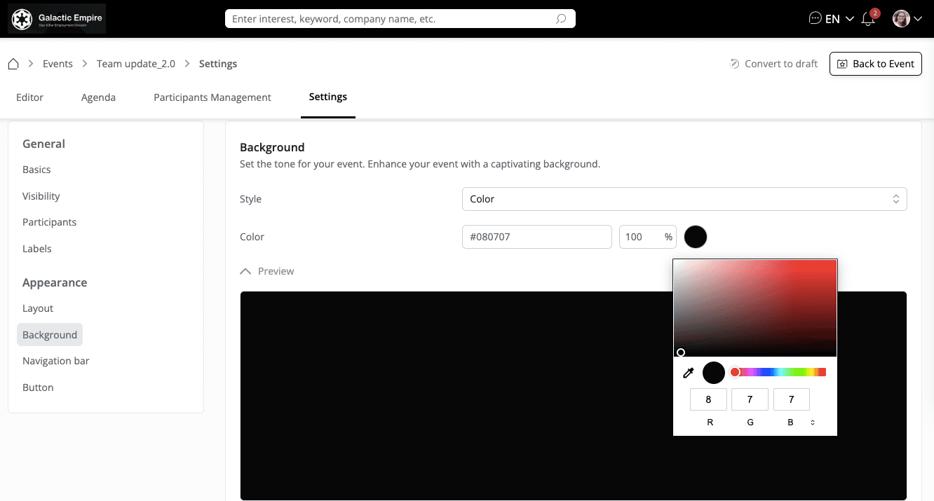The width and height of the screenshot is (934, 501).
Task: Open the chat messages icon
Action: (815, 19)
